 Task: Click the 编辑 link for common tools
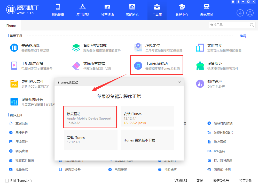coord(243,36)
